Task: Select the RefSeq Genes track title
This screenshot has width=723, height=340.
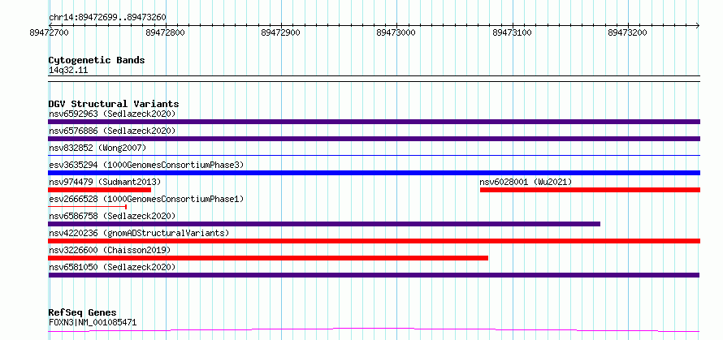Action: pos(82,313)
